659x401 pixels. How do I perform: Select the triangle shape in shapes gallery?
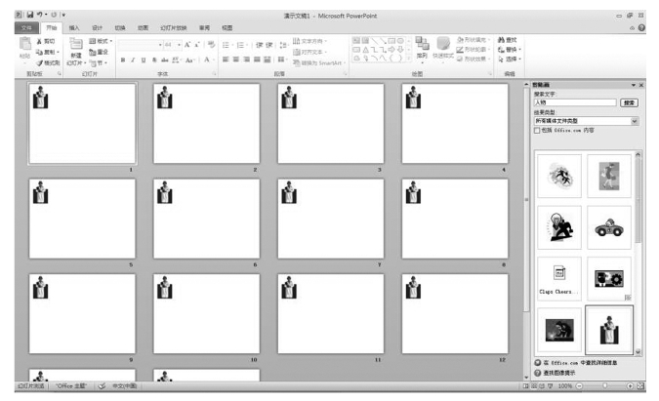pyautogui.click(x=366, y=50)
